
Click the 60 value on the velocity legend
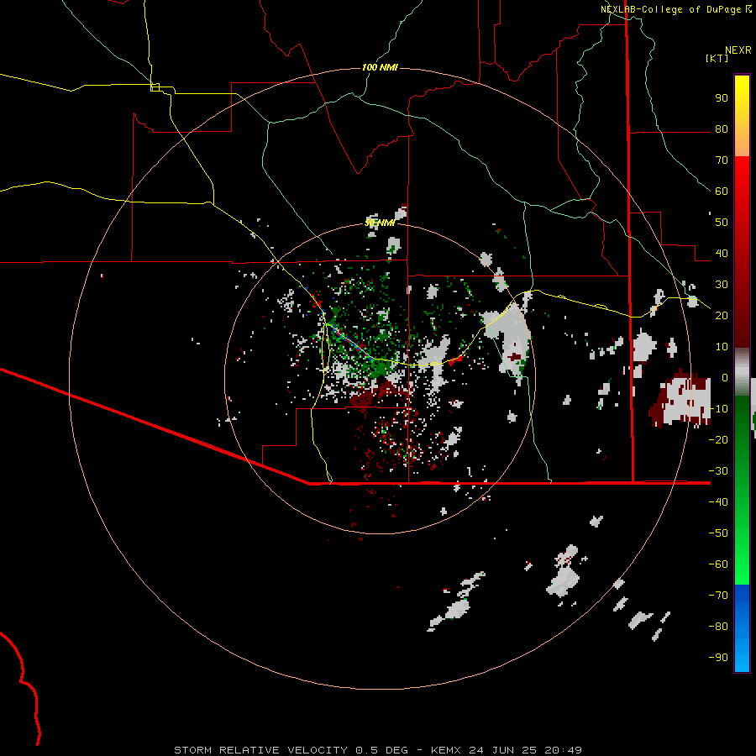(x=722, y=192)
